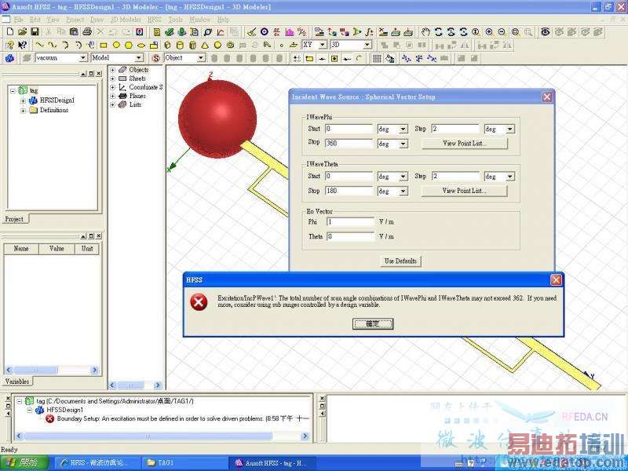
Task: Open the Help menu
Action: 223,19
